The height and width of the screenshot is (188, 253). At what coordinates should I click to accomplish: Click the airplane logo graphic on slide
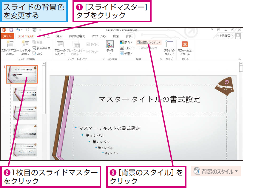(x=225, y=86)
